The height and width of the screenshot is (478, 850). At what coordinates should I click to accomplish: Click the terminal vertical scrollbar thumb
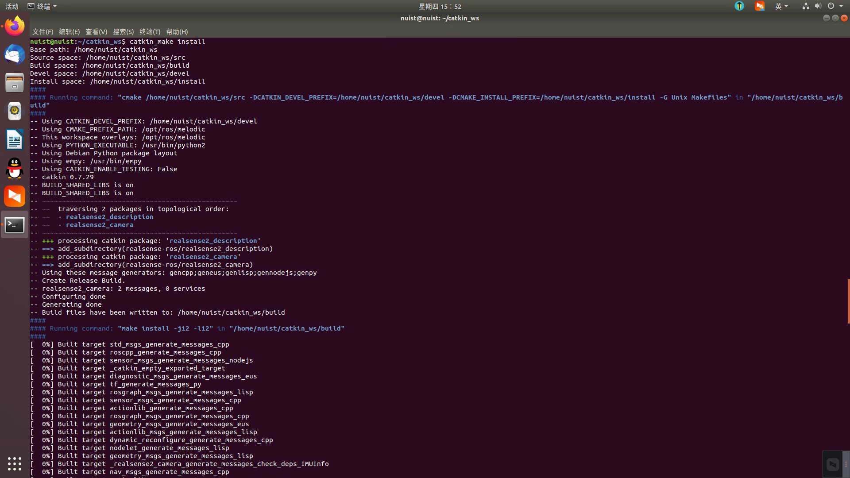coord(848,301)
